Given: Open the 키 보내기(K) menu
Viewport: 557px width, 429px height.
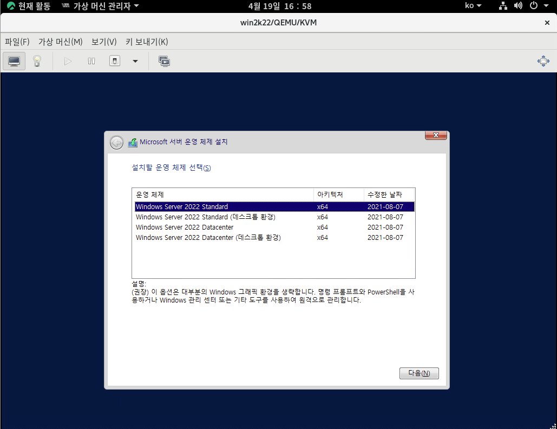Looking at the screenshot, I should click(x=147, y=42).
